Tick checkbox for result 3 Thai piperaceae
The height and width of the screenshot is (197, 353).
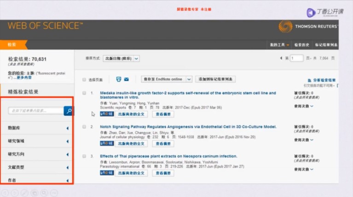84,156
